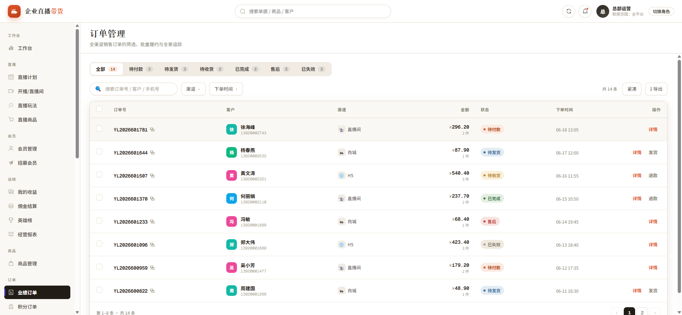682x315 pixels.
Task: Open 详情 for order YL2026601781
Action: (653, 129)
